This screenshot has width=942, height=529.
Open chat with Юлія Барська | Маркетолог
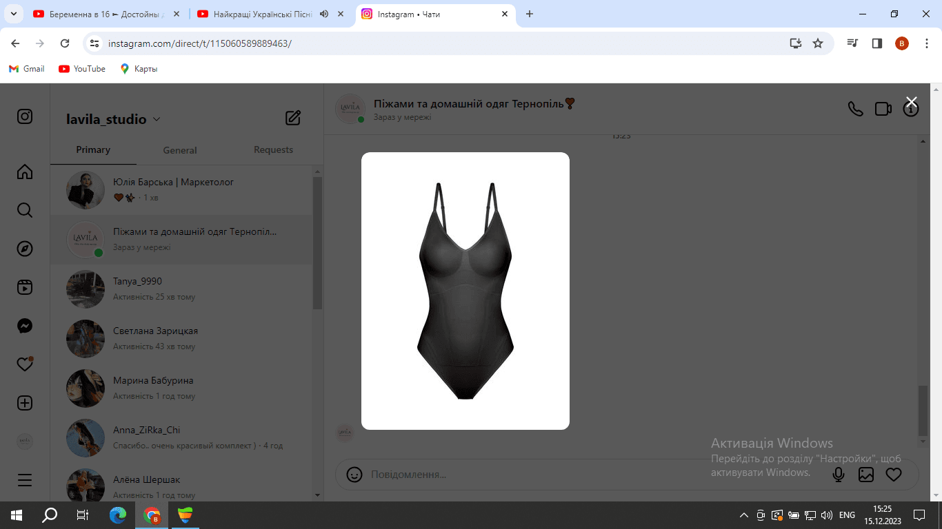pos(181,190)
